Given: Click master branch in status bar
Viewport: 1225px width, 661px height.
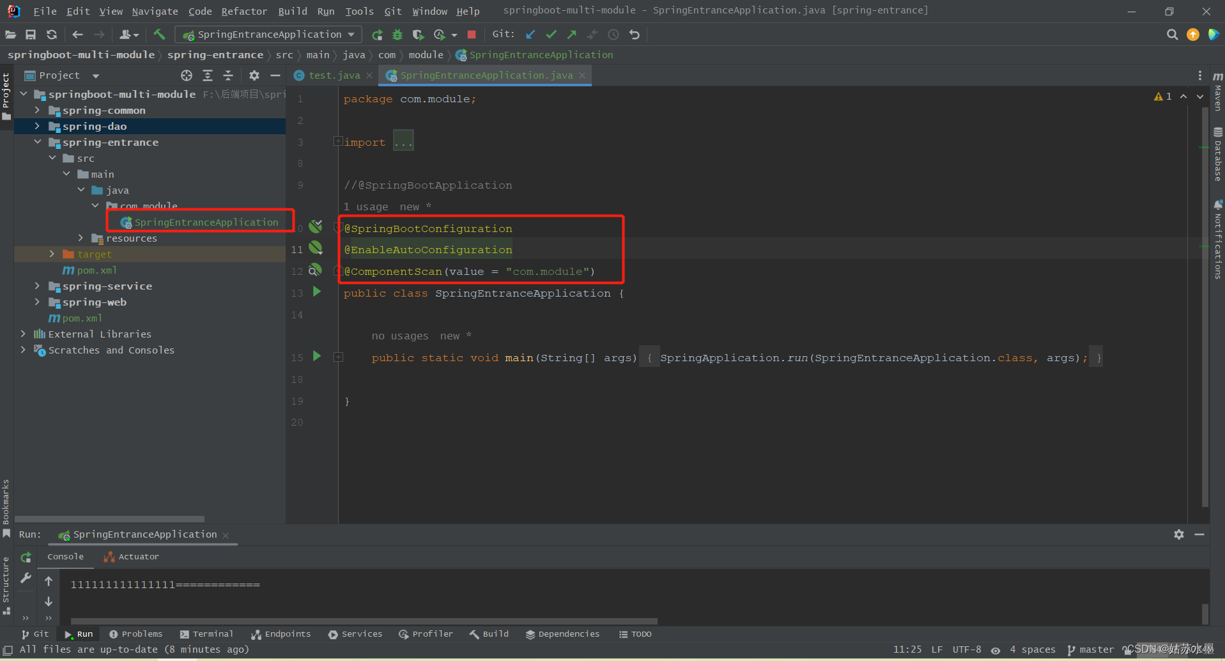Looking at the screenshot, I should pos(1090,650).
